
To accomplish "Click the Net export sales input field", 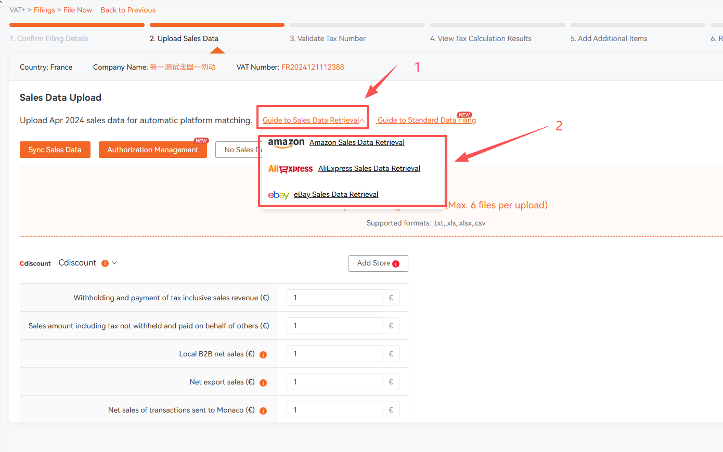I will [335, 382].
